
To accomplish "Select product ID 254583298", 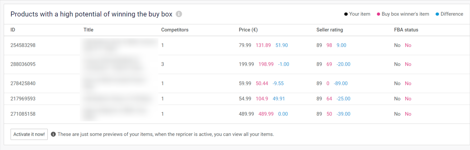I will tap(23, 45).
